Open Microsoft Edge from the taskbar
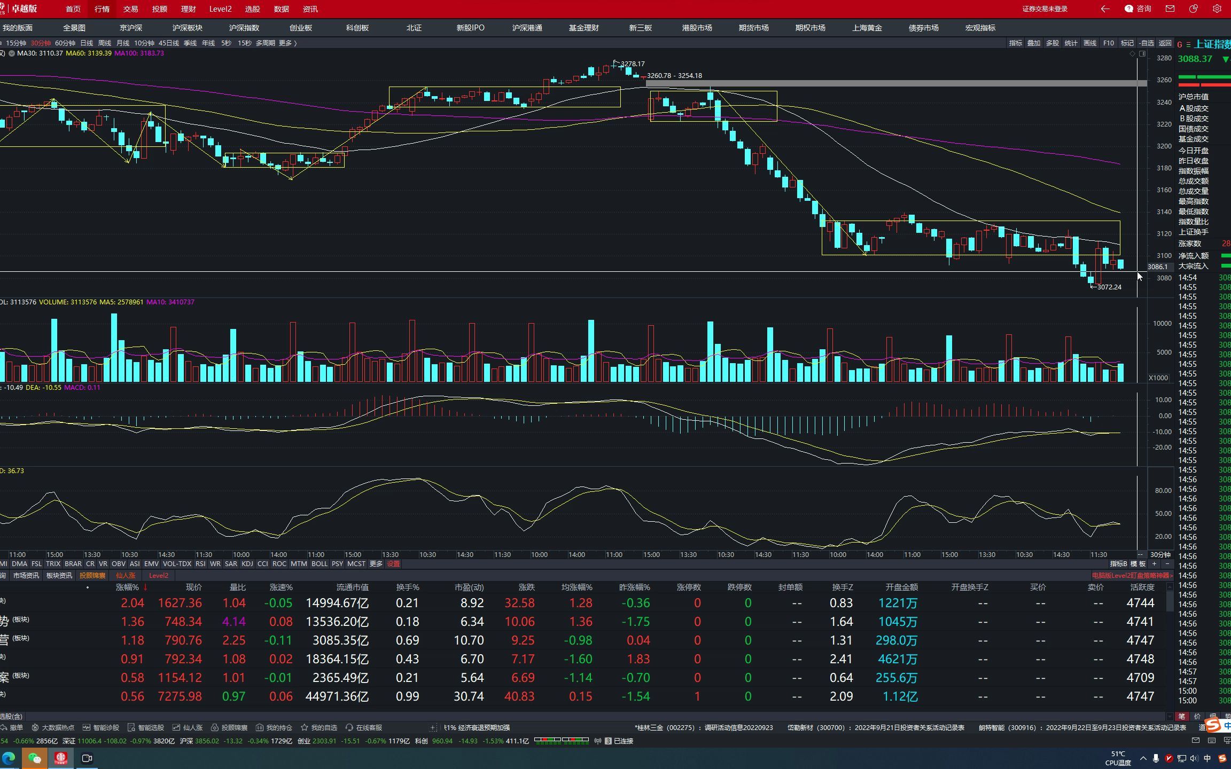The height and width of the screenshot is (769, 1231). [9, 758]
